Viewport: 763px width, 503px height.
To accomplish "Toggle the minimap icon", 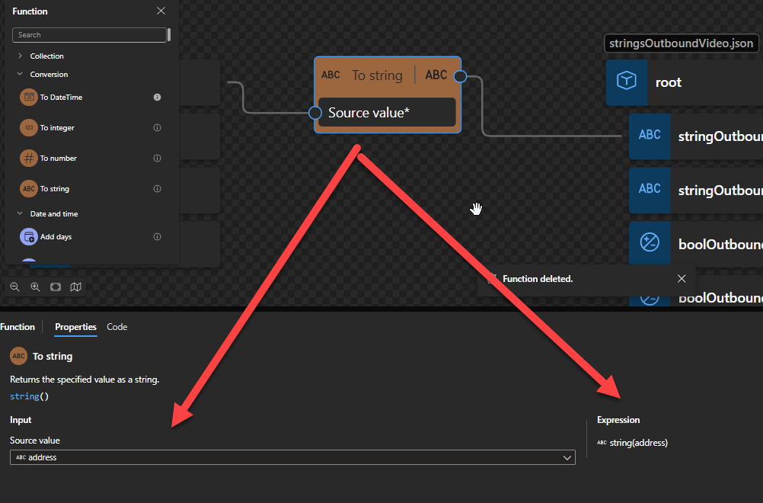I will pos(75,287).
